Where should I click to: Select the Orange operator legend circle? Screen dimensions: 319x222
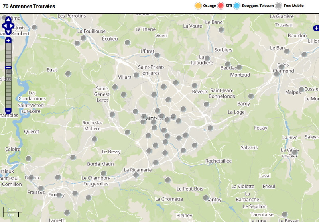pos(198,6)
